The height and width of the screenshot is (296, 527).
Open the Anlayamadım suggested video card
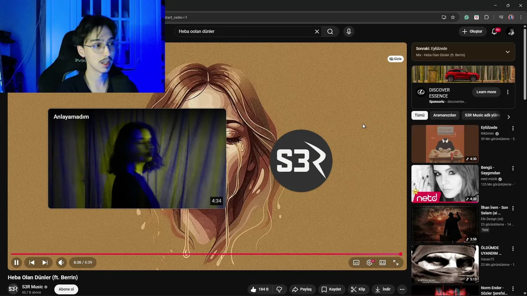(x=137, y=159)
